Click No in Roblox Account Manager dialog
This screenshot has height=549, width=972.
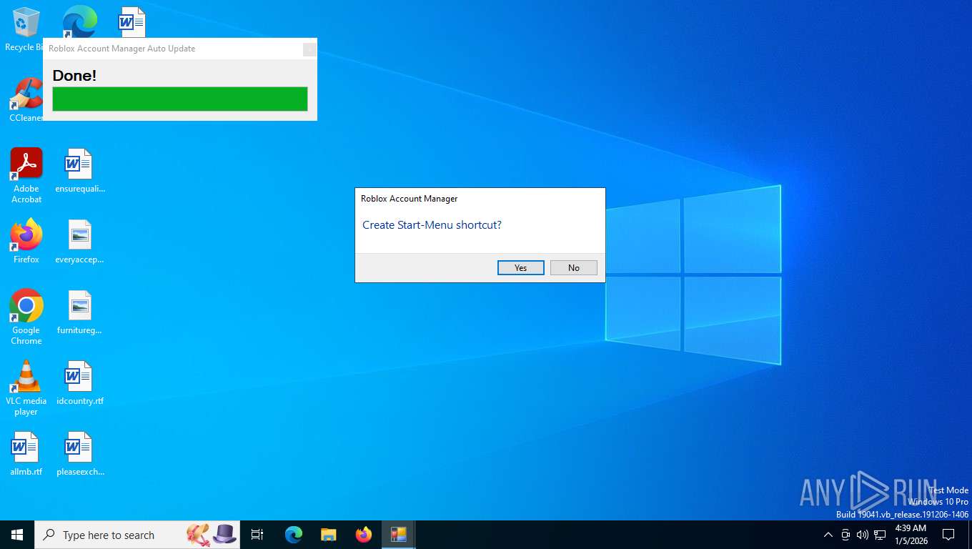[574, 267]
